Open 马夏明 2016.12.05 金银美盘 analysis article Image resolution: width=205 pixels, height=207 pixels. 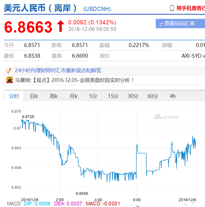[75, 80]
